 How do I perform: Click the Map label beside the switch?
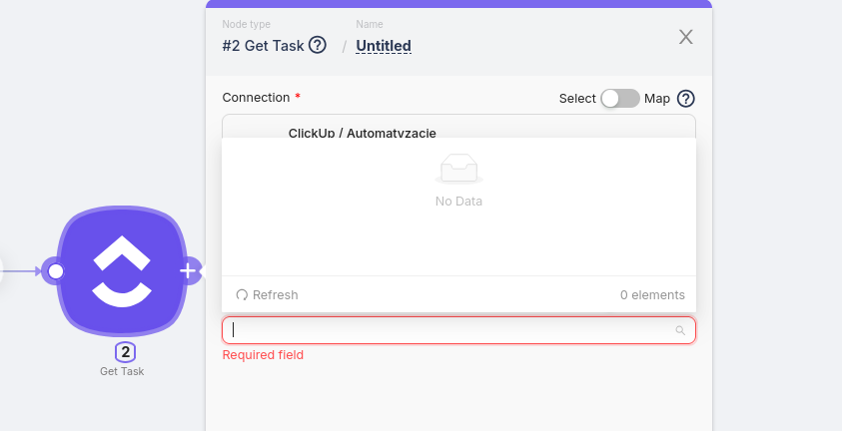point(657,99)
